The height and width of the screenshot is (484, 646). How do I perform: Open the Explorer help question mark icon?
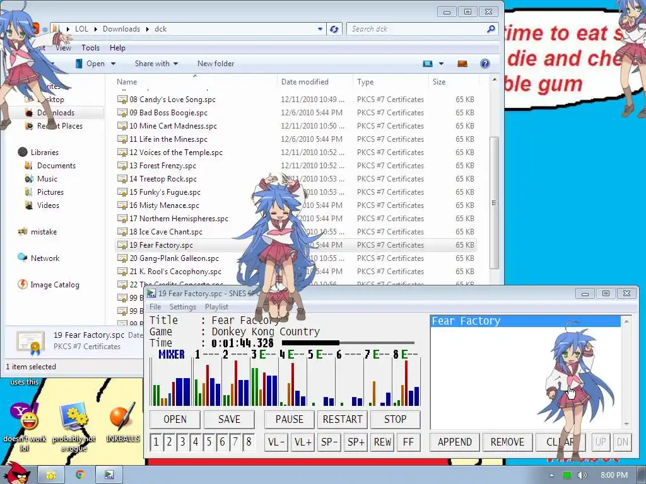tap(485, 64)
